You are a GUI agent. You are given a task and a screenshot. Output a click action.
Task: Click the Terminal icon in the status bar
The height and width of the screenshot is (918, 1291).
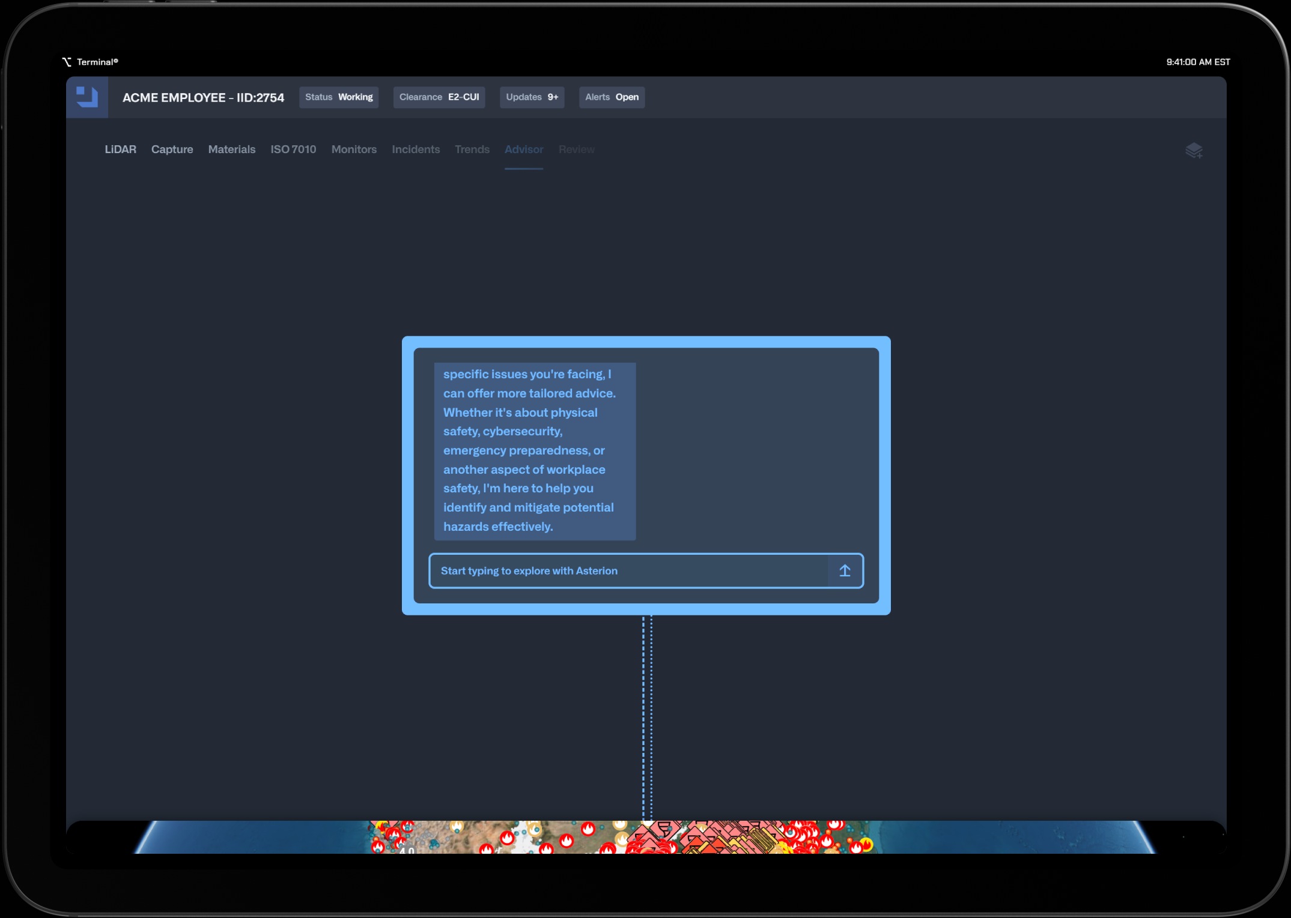(67, 62)
